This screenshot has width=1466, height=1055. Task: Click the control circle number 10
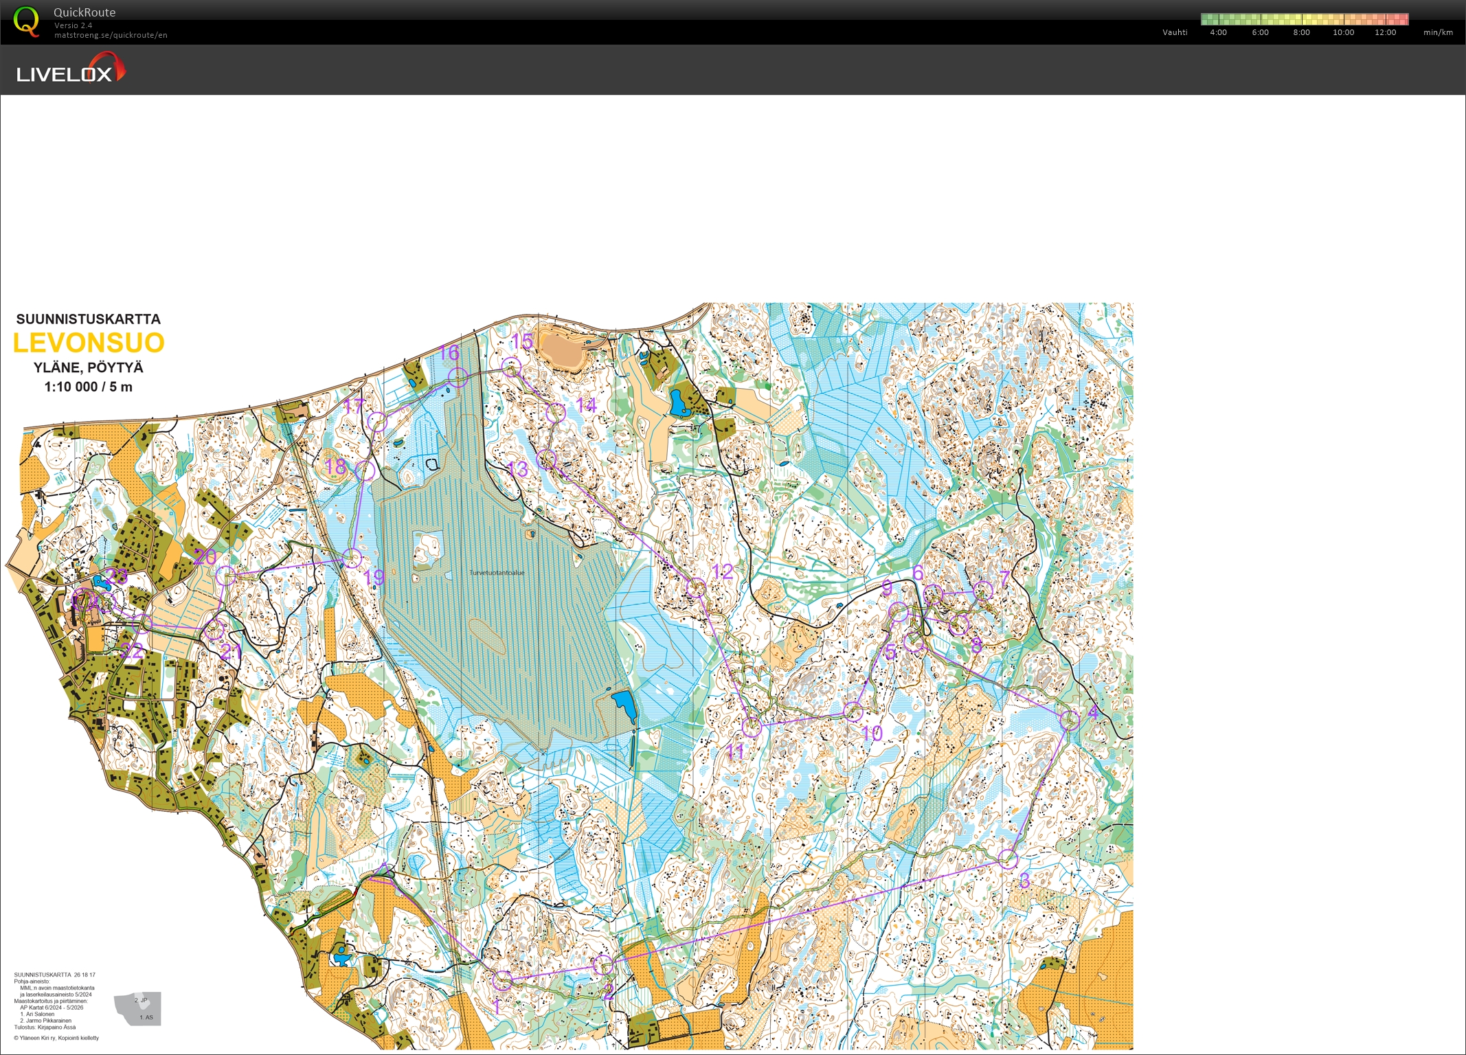coord(853,712)
